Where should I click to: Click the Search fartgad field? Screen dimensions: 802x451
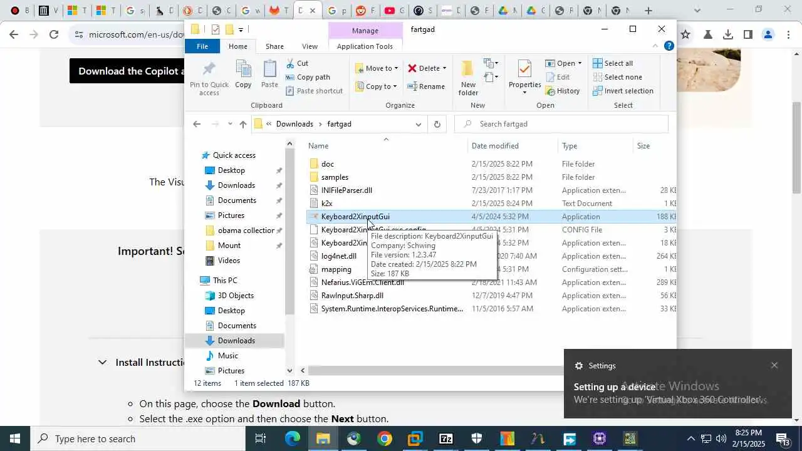click(561, 124)
